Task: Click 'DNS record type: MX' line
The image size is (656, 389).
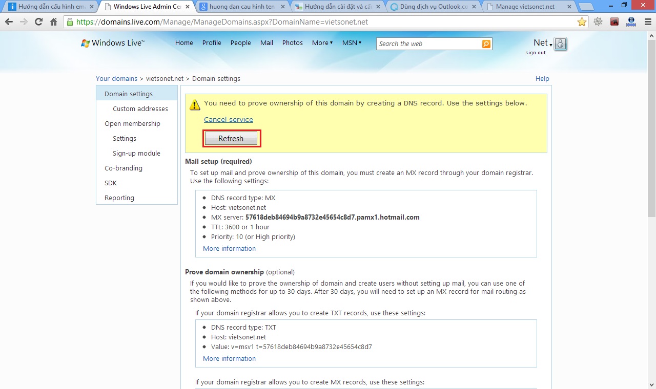Action: 243,198
